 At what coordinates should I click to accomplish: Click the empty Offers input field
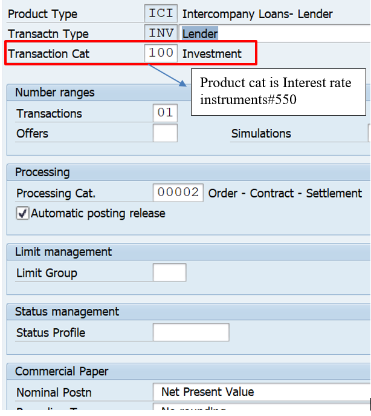(x=165, y=133)
